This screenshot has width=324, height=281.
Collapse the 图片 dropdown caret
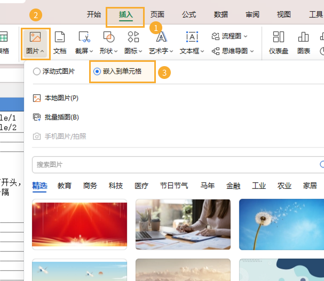42,51
